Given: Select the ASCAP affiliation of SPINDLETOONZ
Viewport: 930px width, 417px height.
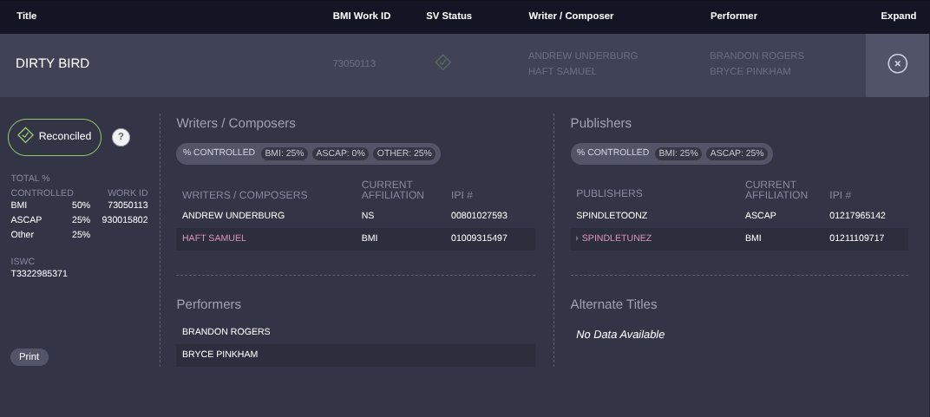Looking at the screenshot, I should pos(760,216).
